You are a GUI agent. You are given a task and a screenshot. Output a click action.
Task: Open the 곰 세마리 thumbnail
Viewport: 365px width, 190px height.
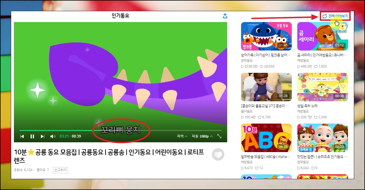323,36
